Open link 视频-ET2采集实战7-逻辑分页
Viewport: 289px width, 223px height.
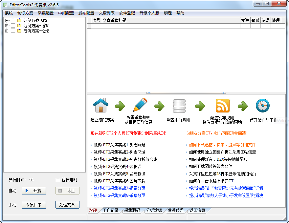(x=120, y=188)
